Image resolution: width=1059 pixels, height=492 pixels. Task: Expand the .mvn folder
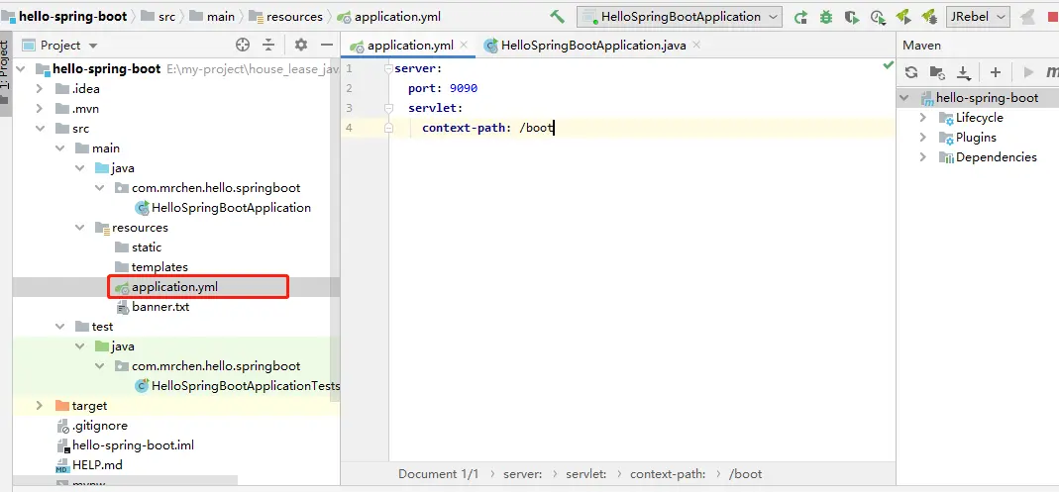[x=40, y=109]
